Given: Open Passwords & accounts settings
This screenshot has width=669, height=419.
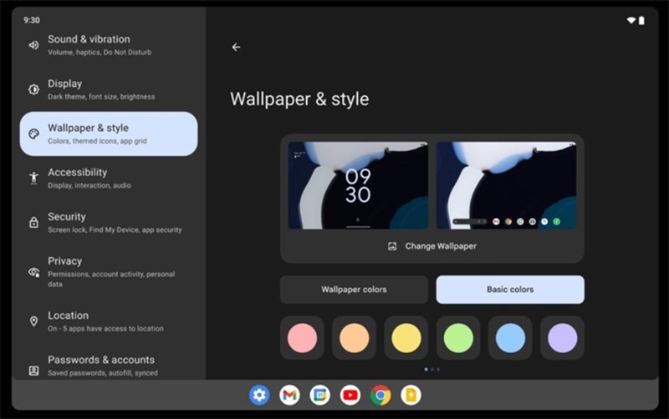Looking at the screenshot, I should 109,366.
